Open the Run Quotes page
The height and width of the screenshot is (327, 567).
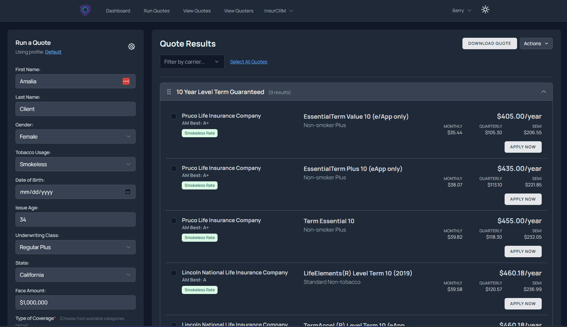pos(157,11)
